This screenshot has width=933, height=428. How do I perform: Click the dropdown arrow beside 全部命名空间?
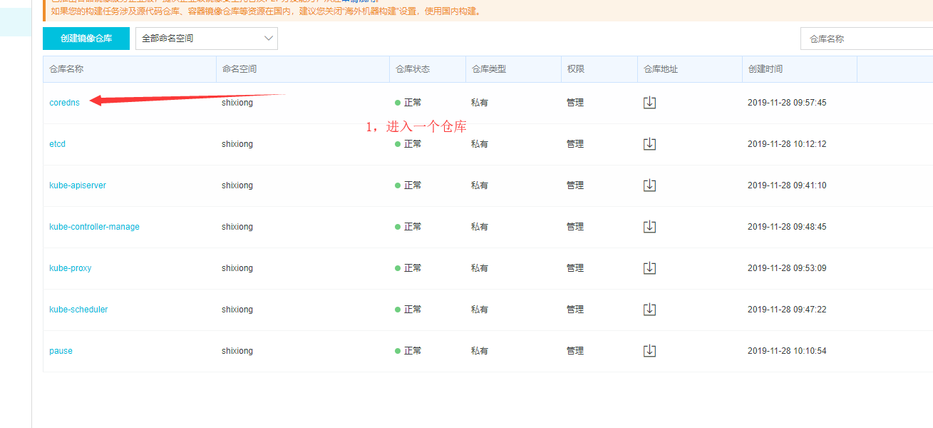[267, 39]
